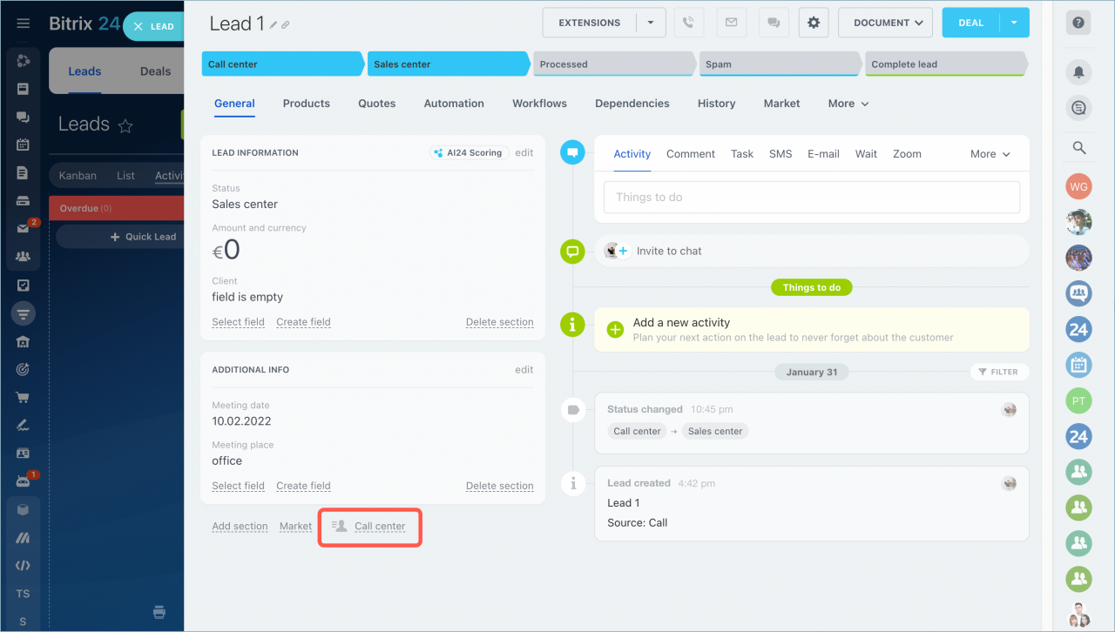Open the History tab

click(717, 104)
